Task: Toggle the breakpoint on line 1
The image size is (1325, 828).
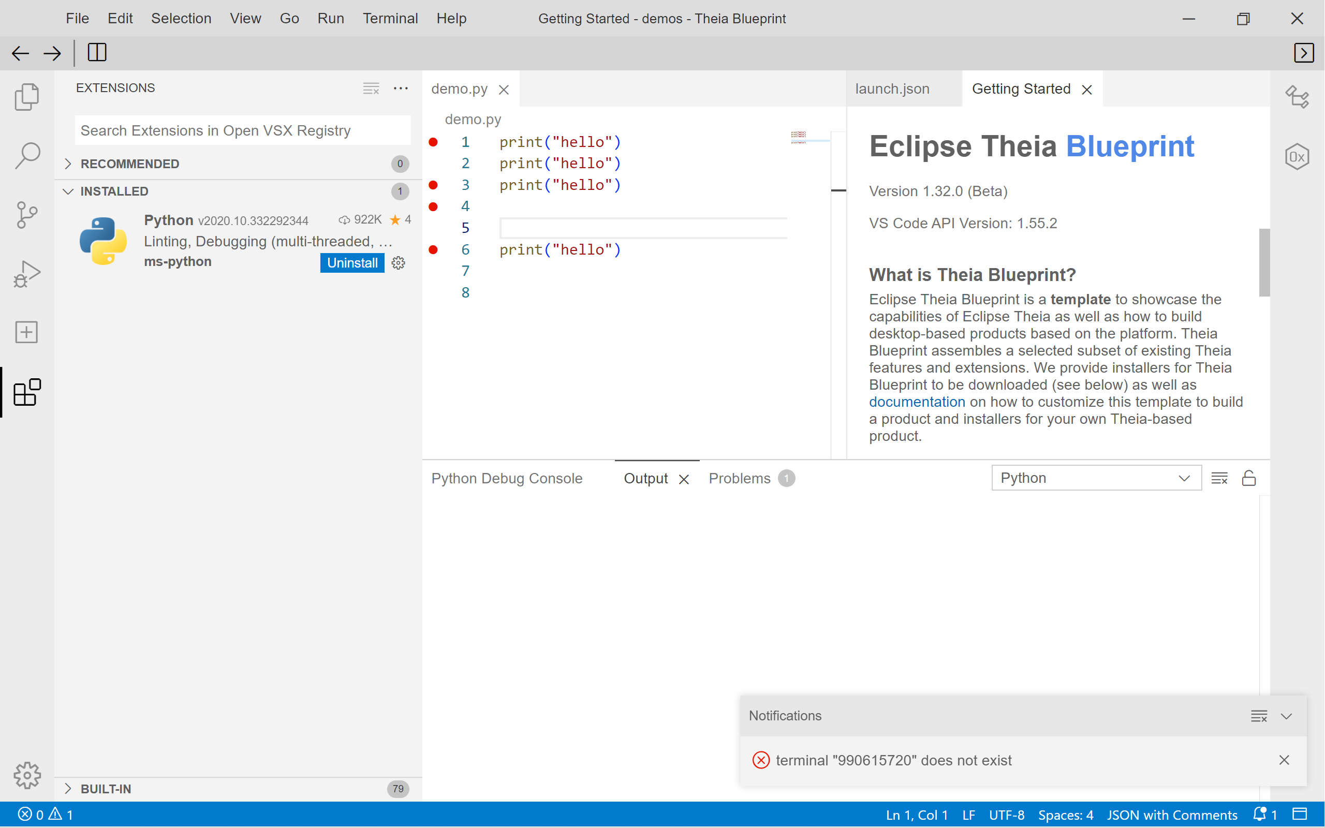Action: point(433,141)
